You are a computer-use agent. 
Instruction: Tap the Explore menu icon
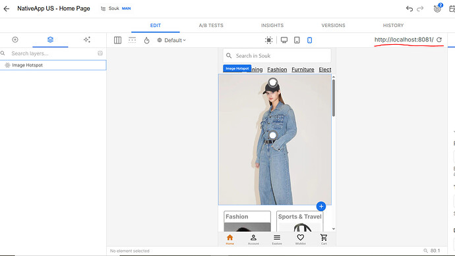(x=277, y=239)
